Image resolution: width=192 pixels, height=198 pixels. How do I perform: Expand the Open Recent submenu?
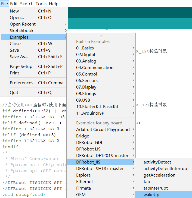[34, 24]
